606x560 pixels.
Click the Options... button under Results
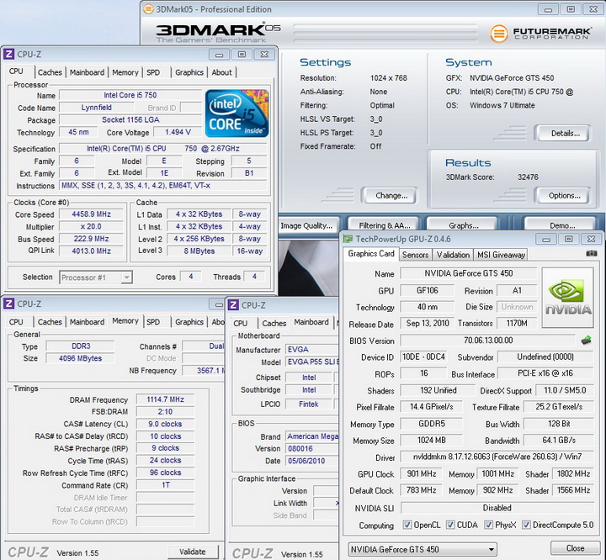click(x=564, y=196)
